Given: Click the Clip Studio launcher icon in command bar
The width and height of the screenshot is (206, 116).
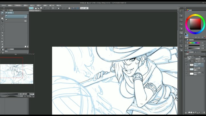Looking at the screenshot, I should click(31, 8).
